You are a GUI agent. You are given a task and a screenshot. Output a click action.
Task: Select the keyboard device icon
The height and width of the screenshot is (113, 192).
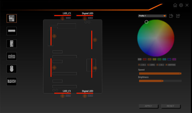(12, 56)
